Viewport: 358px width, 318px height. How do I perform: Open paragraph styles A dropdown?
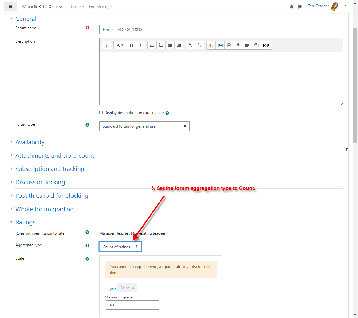point(120,45)
